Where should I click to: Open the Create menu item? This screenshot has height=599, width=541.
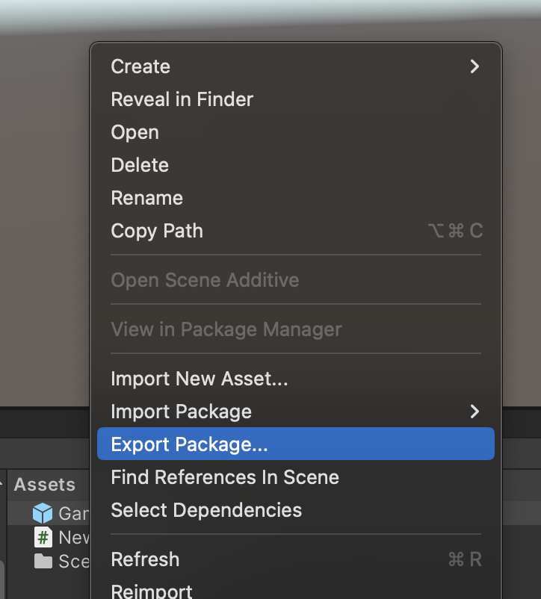click(140, 66)
